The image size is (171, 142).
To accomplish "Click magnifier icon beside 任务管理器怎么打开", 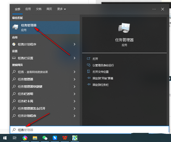I will click(x=14, y=108).
